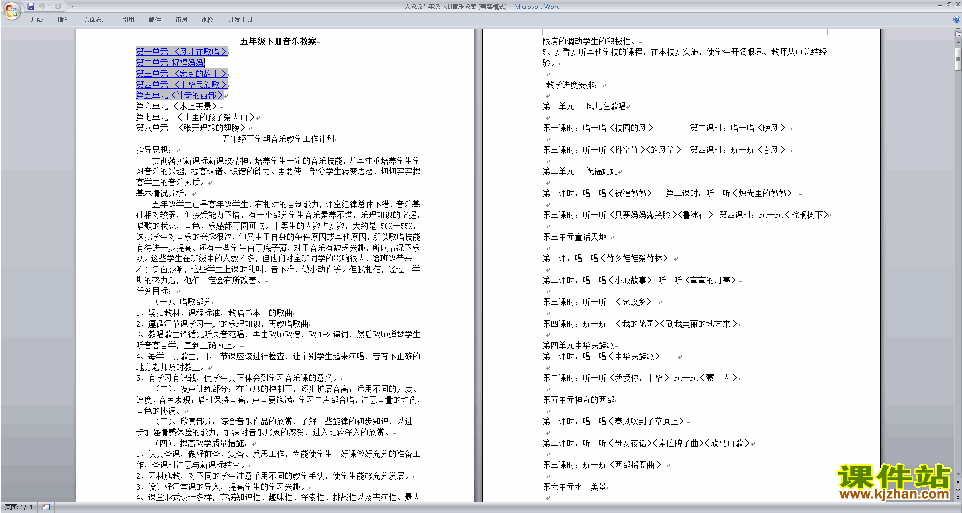Image resolution: width=962 pixels, height=513 pixels.
Task: Click the vertical scrollbar thumb
Action: point(958,59)
